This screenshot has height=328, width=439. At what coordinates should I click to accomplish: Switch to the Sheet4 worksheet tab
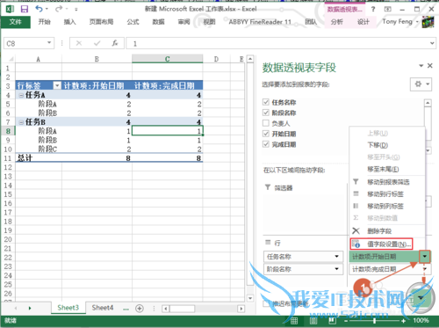103,308
